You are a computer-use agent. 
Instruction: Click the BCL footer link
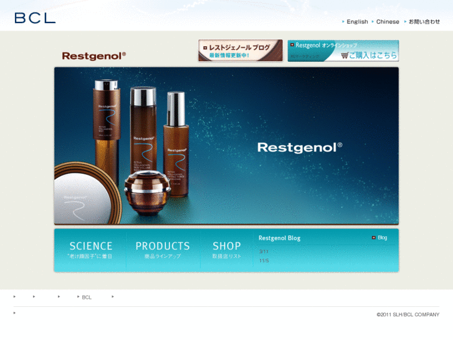click(x=87, y=297)
